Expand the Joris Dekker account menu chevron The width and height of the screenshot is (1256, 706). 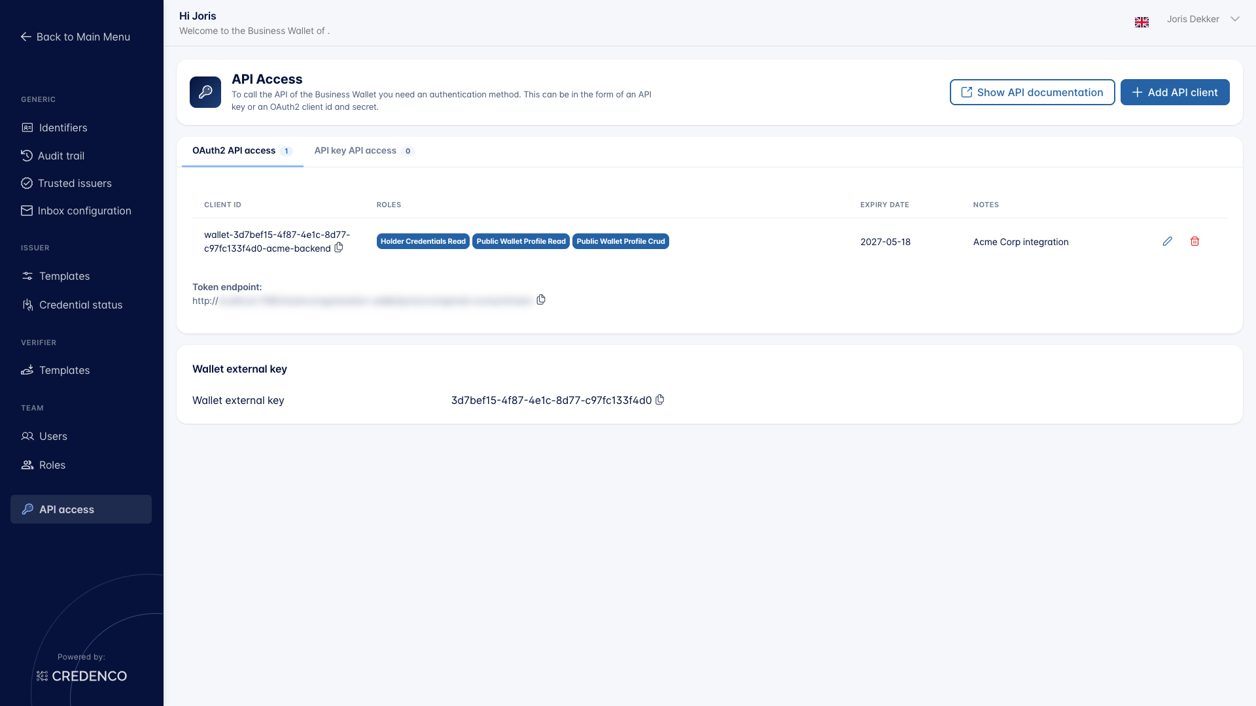[1234, 19]
